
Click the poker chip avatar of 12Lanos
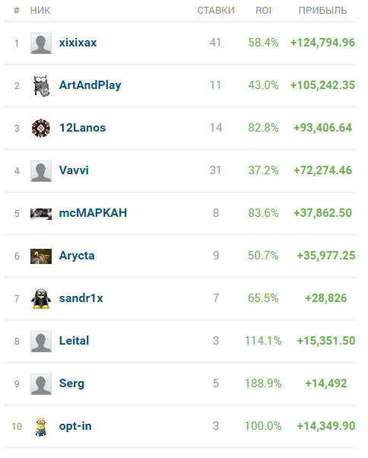pos(41,128)
